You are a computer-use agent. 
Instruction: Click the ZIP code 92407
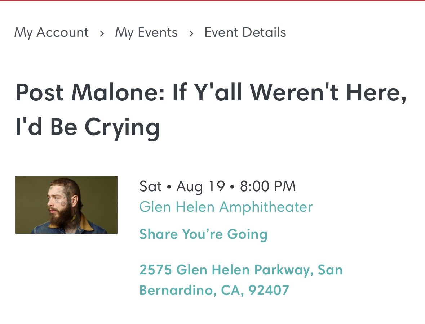269,290
